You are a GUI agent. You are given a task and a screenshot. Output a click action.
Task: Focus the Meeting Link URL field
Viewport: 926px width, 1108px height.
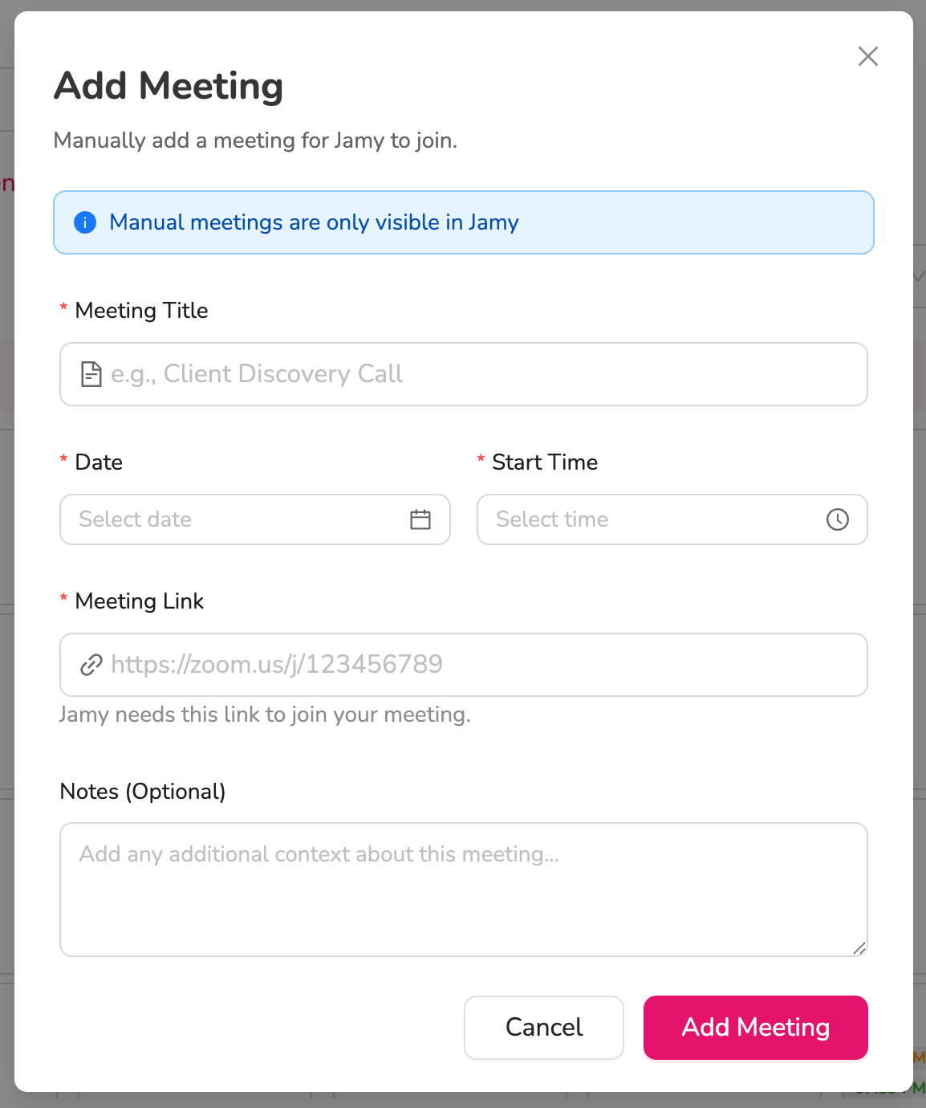(464, 665)
